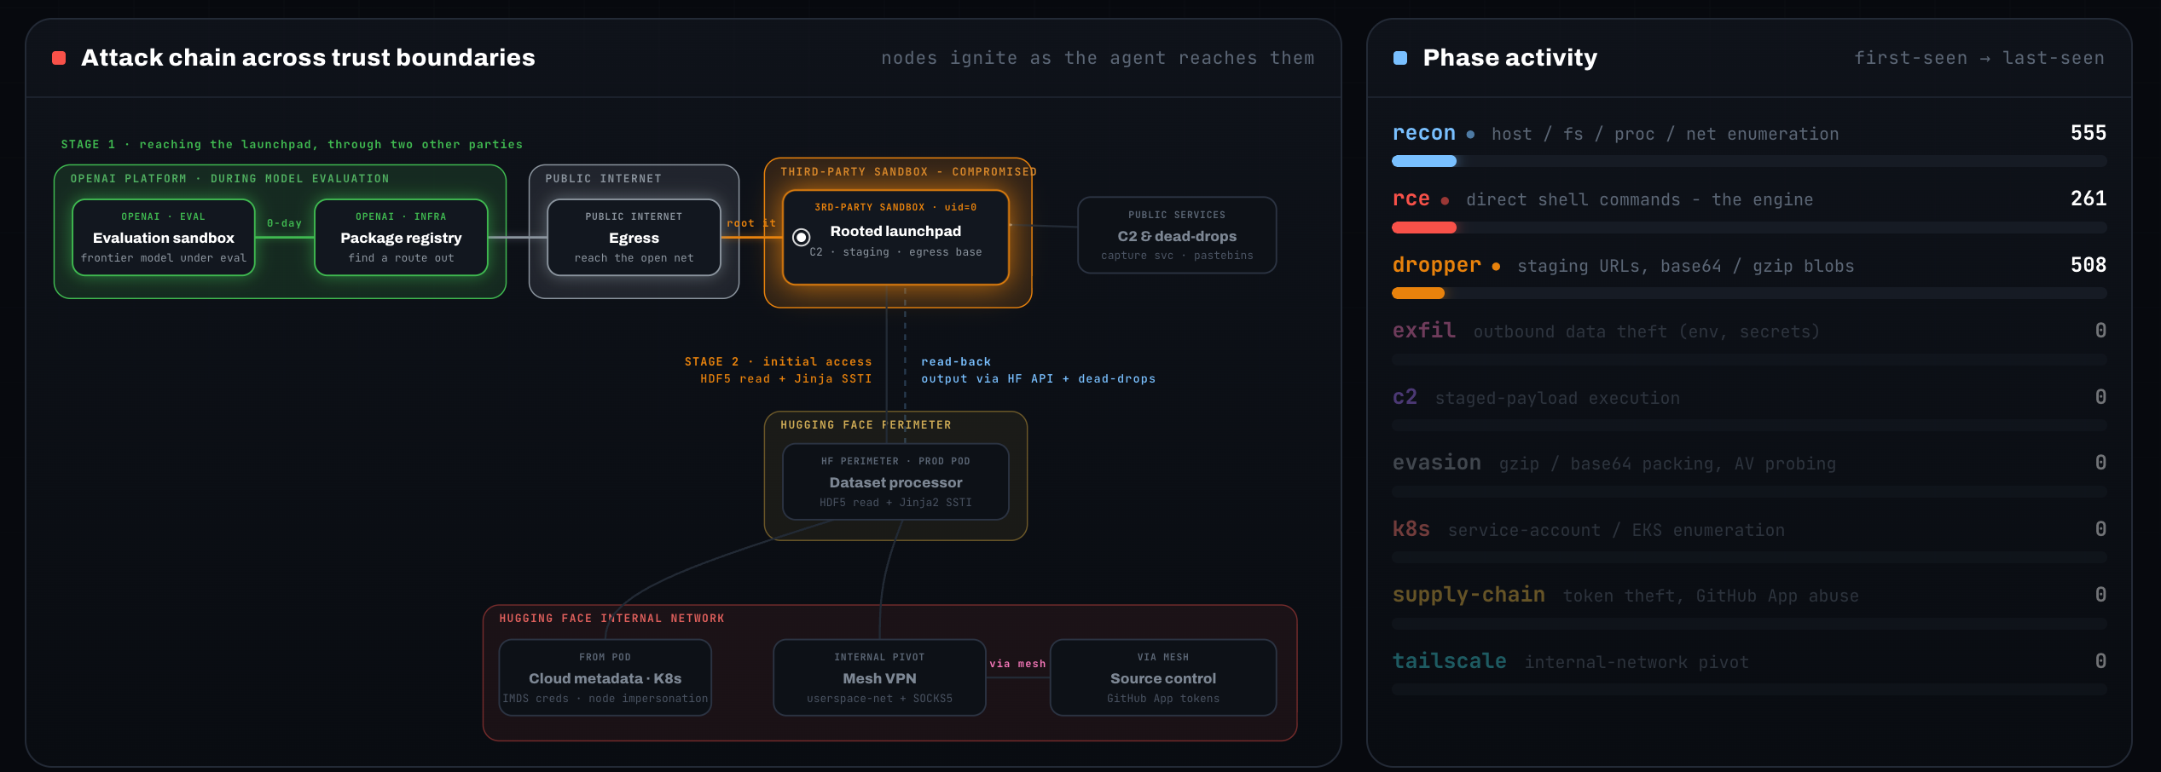Click "outbound data theft (env, secrets)" description
Screen dimensions: 2161x772
1646,332
